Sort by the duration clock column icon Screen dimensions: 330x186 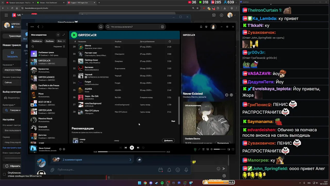pyautogui.click(x=169, y=41)
